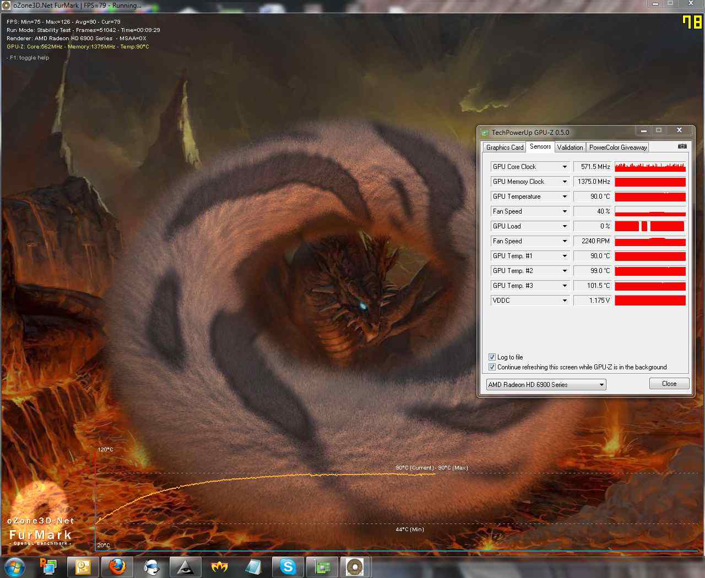705x578 pixels.
Task: Open Firefox from the taskbar
Action: pyautogui.click(x=117, y=566)
